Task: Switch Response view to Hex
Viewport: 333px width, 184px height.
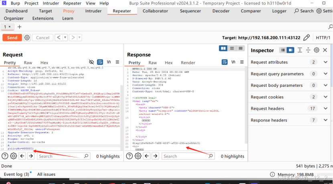Action: 169,63
